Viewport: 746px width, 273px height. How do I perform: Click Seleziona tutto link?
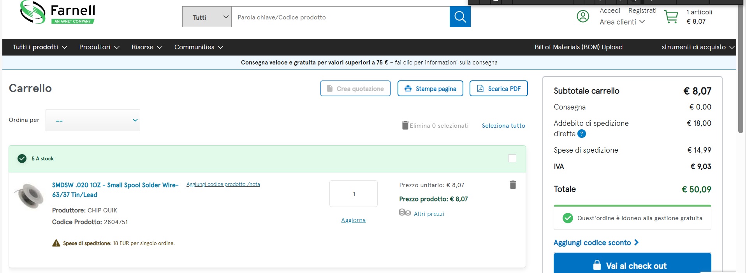(503, 125)
